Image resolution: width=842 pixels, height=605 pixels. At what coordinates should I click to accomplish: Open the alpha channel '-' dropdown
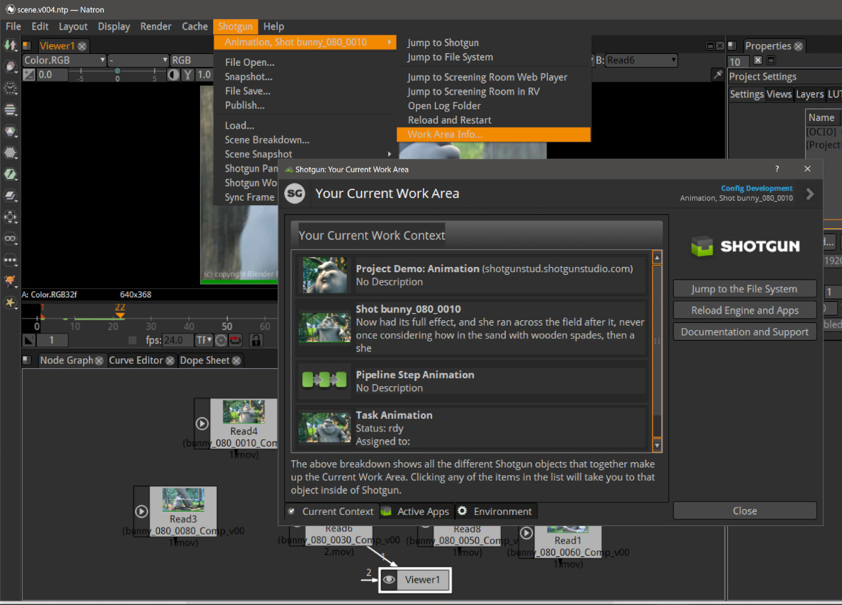pyautogui.click(x=138, y=60)
